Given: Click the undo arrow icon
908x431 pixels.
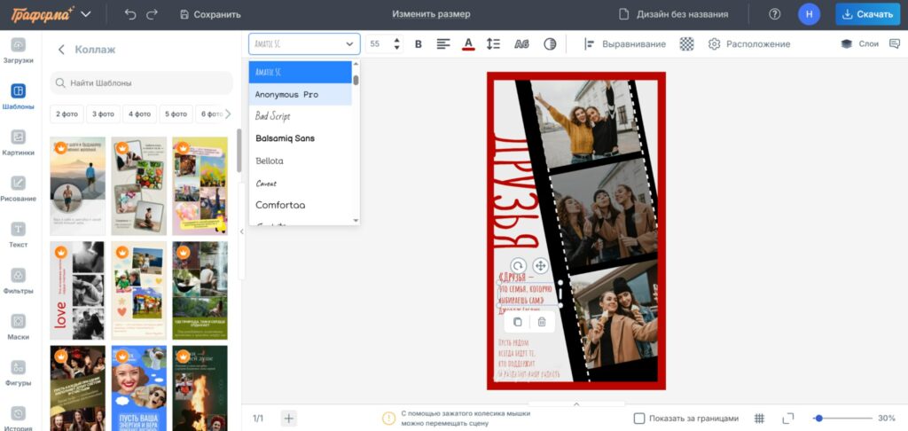Looking at the screenshot, I should point(130,14).
